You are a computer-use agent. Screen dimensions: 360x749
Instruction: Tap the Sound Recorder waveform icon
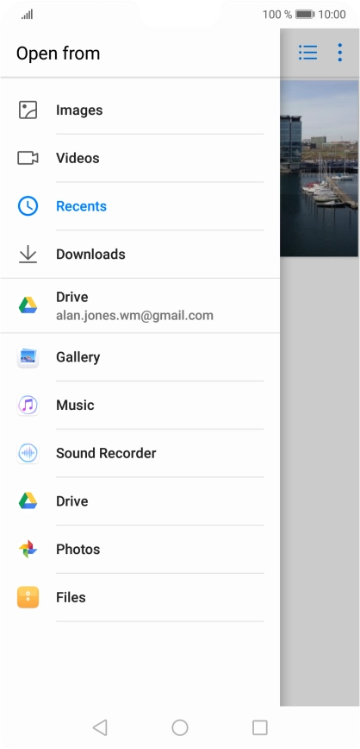[x=28, y=453]
